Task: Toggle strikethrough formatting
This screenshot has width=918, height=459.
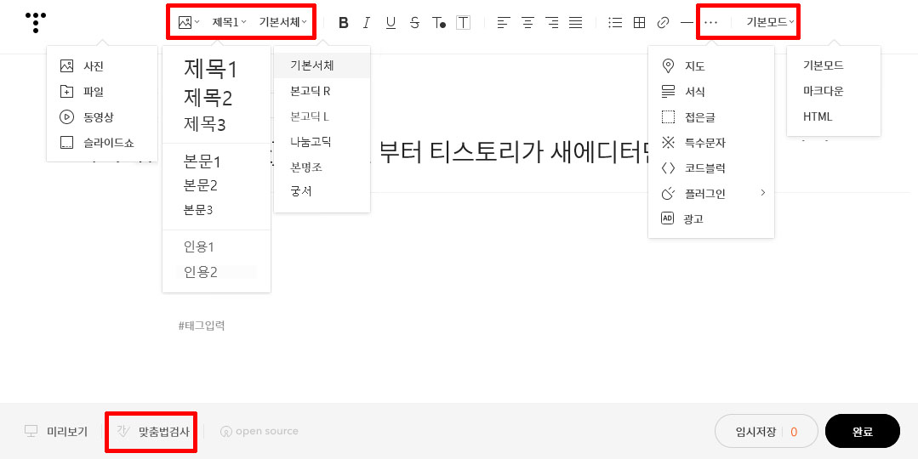Action: [414, 23]
